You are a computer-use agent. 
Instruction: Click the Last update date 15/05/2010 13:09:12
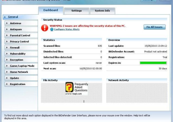pos(156,46)
